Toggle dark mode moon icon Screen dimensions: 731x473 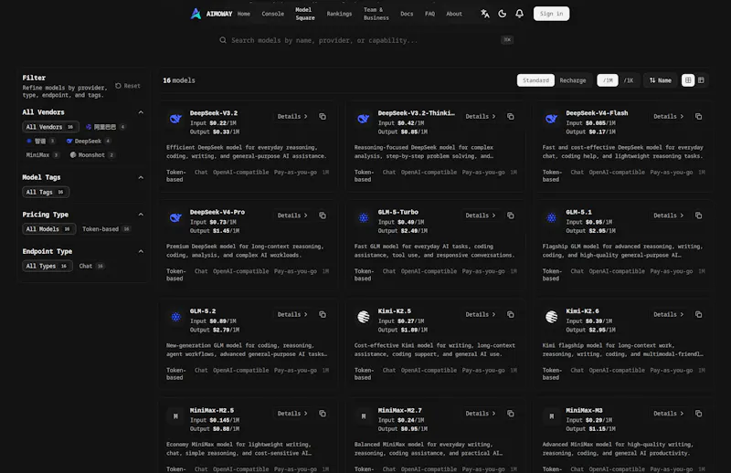(502, 14)
